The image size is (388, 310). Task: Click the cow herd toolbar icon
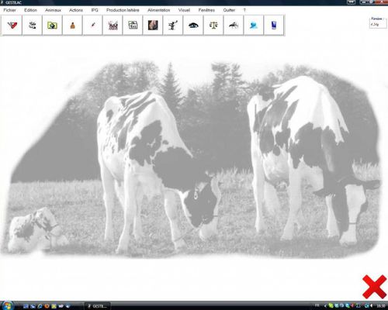tap(113, 25)
